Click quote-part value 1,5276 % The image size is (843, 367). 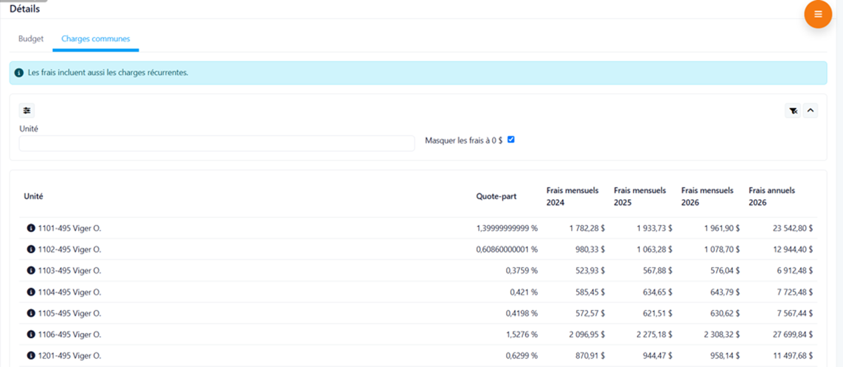tap(521, 335)
